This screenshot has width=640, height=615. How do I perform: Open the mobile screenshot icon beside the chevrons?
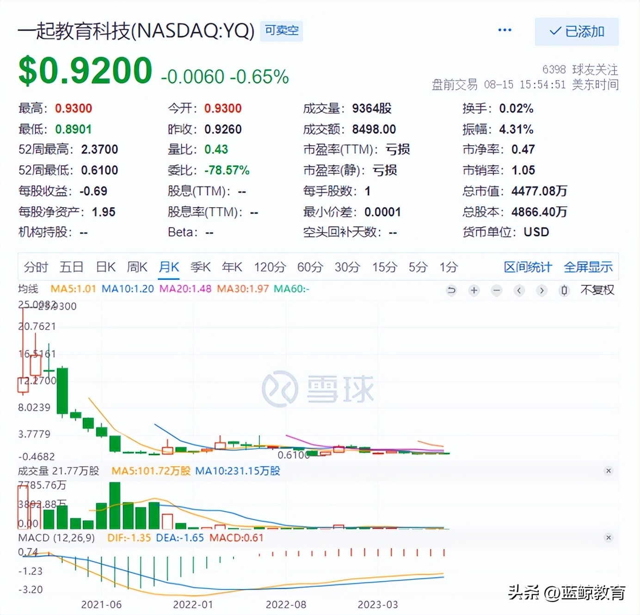coord(564,290)
